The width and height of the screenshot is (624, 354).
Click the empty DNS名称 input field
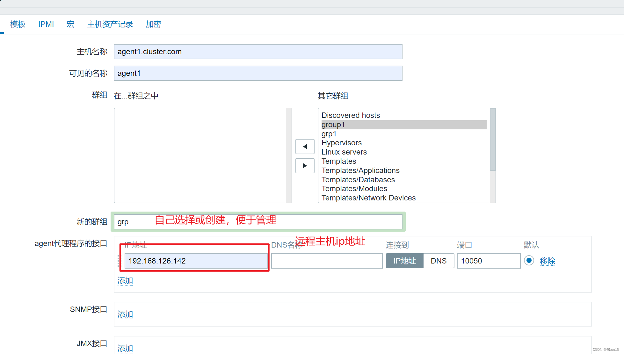(x=327, y=261)
